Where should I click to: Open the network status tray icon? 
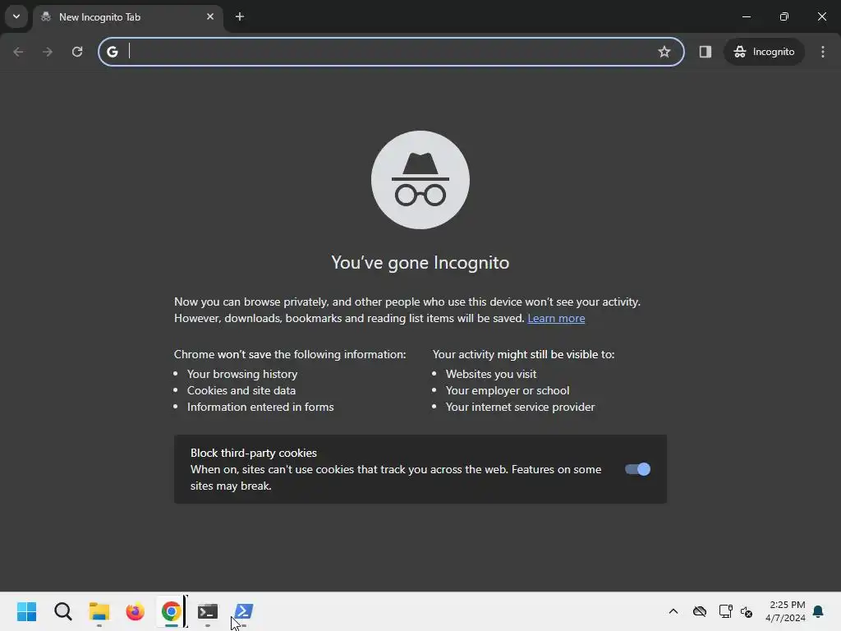[725, 611]
